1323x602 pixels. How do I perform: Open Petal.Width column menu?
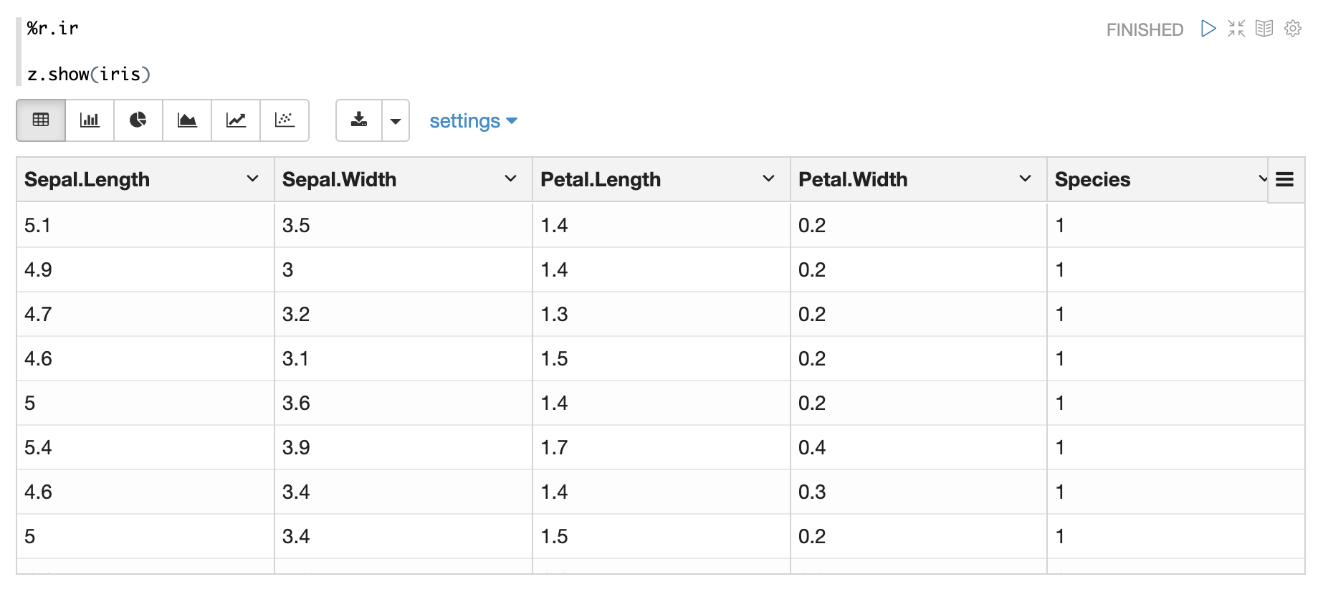1025,178
